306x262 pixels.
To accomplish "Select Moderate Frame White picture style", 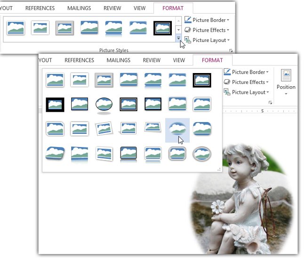I will [x=80, y=129].
